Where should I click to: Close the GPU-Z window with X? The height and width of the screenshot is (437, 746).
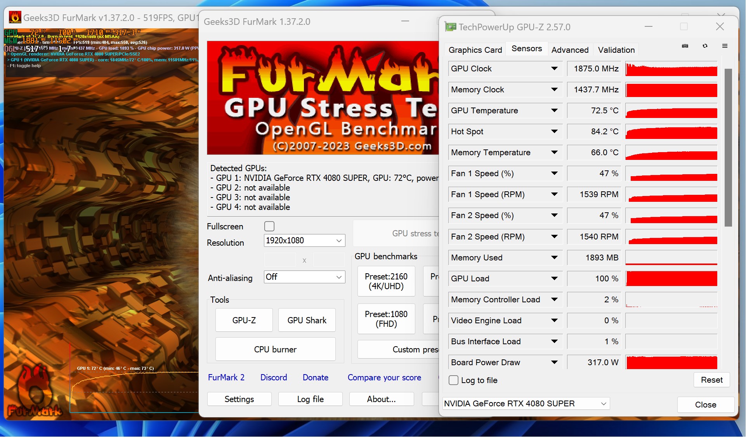pos(720,26)
